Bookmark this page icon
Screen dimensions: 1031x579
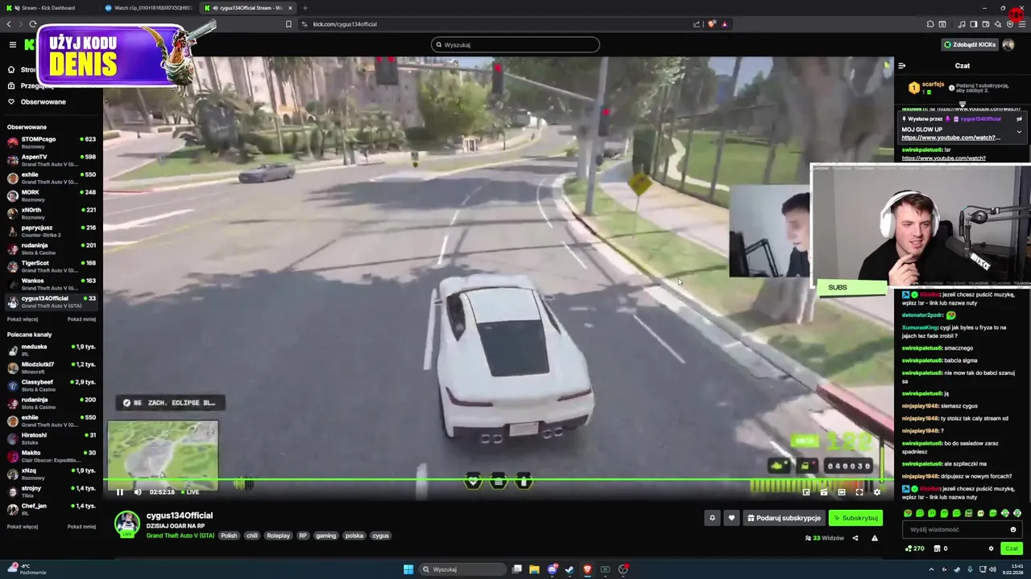[288, 24]
